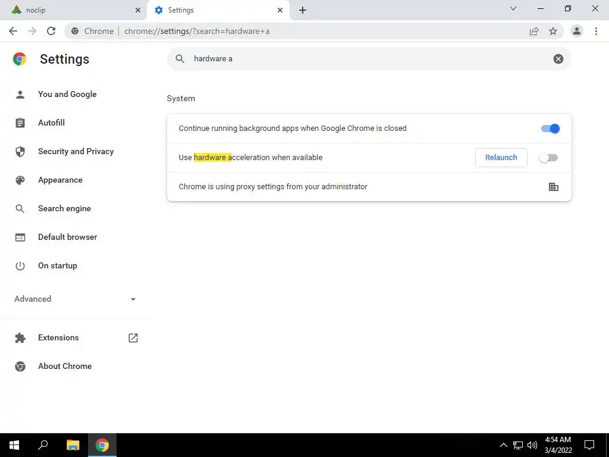Click the About Chrome logo icon

tap(20, 367)
